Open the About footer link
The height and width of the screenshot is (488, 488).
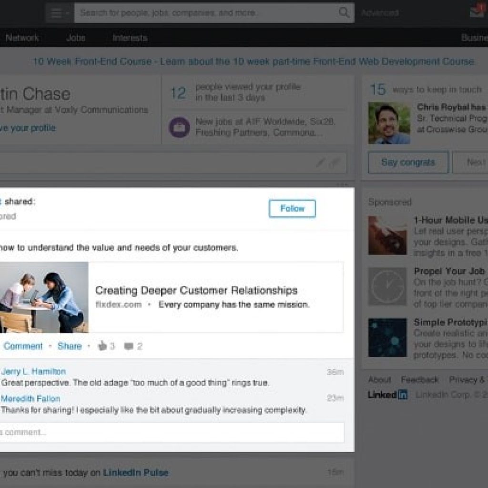pos(379,379)
